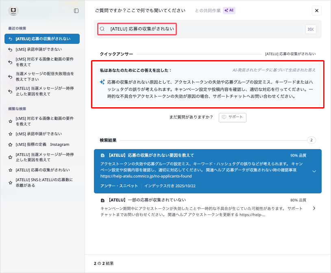The image size is (331, 273).
Task: Open frequent search 対応する画像と動画の要件
Action: 44,121
